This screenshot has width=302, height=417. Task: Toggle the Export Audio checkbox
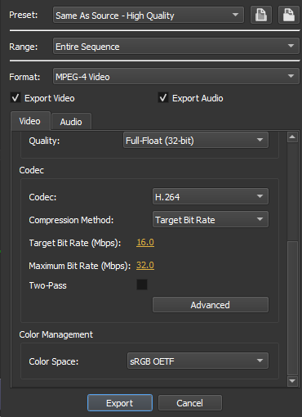tap(163, 97)
